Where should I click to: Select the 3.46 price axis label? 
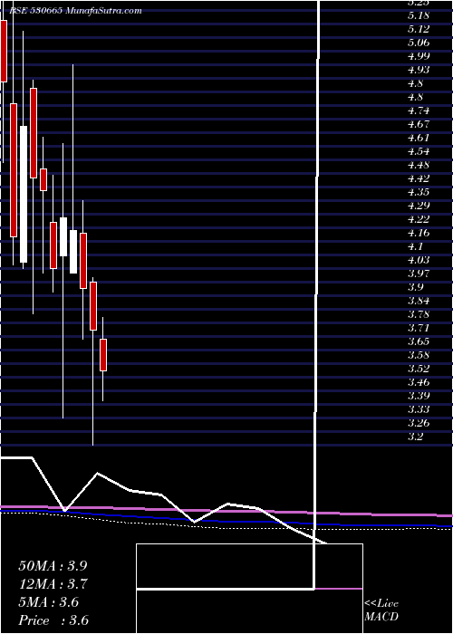pos(419,382)
